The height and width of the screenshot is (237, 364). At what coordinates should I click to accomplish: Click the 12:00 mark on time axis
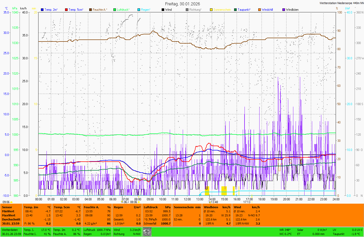click(x=187, y=199)
